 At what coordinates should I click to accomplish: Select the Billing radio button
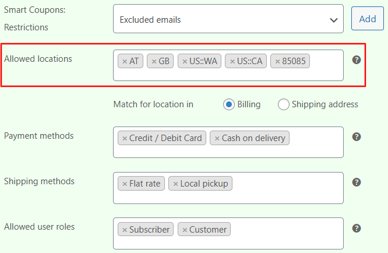(x=228, y=104)
